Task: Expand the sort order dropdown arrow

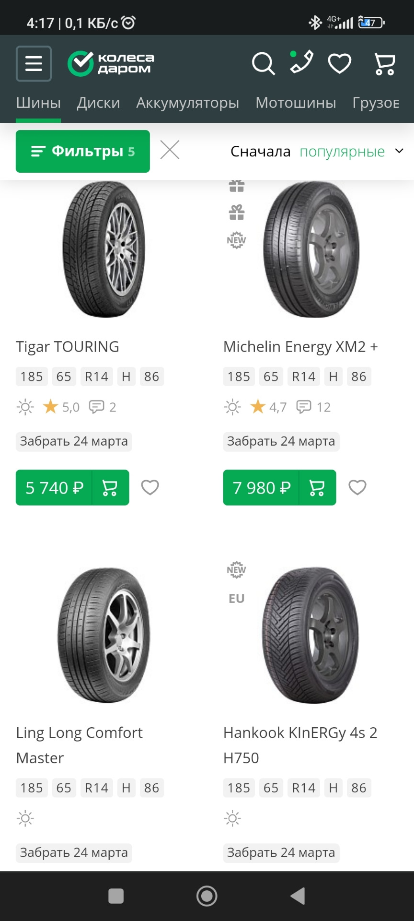Action: pyautogui.click(x=399, y=151)
